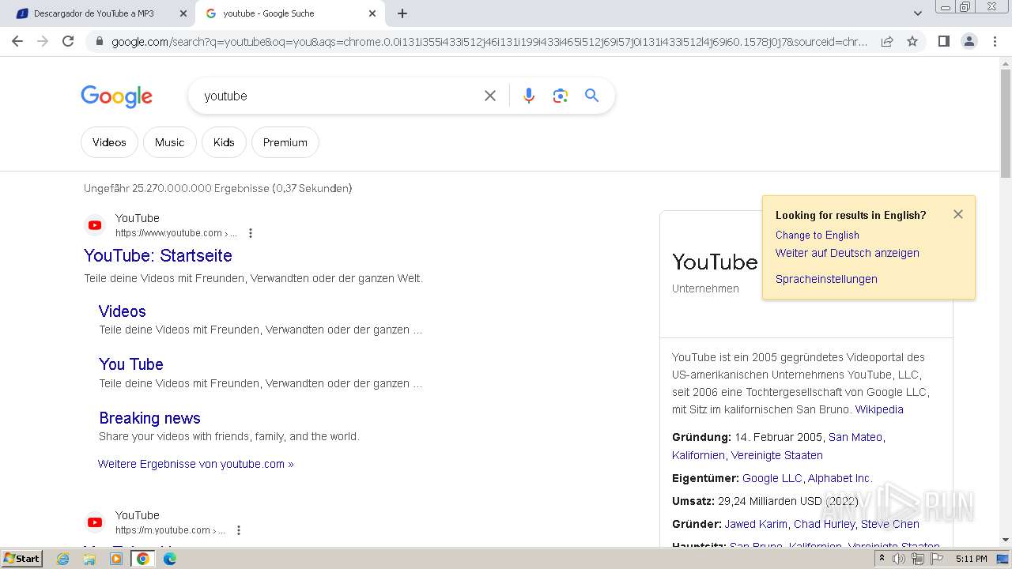The width and height of the screenshot is (1012, 569).
Task: Open the tab search chevron in title bar
Action: tap(917, 13)
